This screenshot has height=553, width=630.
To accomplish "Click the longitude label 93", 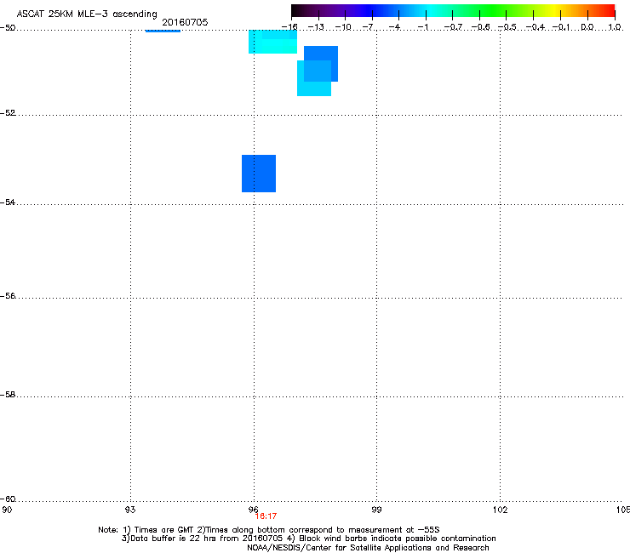I will [130, 510].
